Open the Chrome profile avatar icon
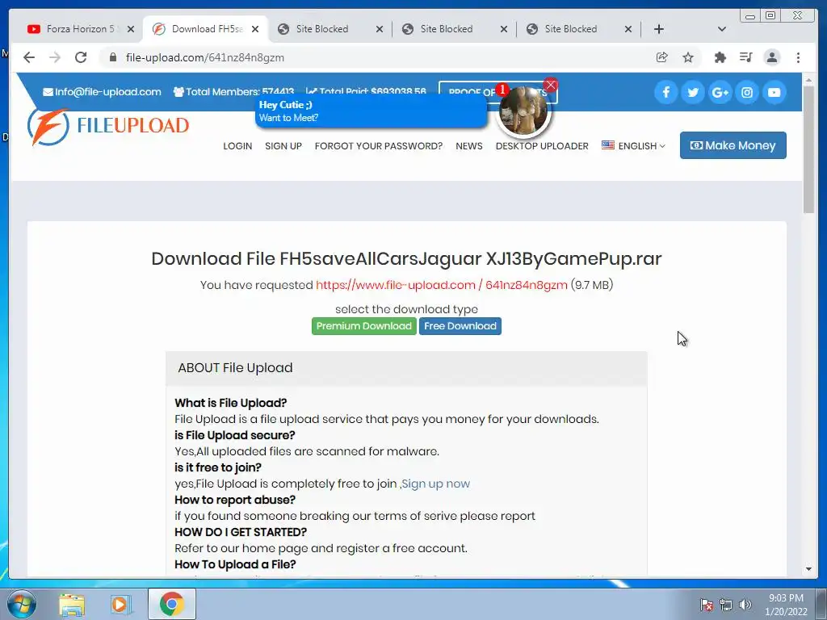Screen dimensions: 827x620 click(771, 57)
